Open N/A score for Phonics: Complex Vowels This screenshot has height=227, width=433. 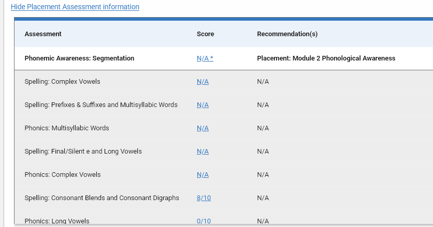pyautogui.click(x=203, y=175)
